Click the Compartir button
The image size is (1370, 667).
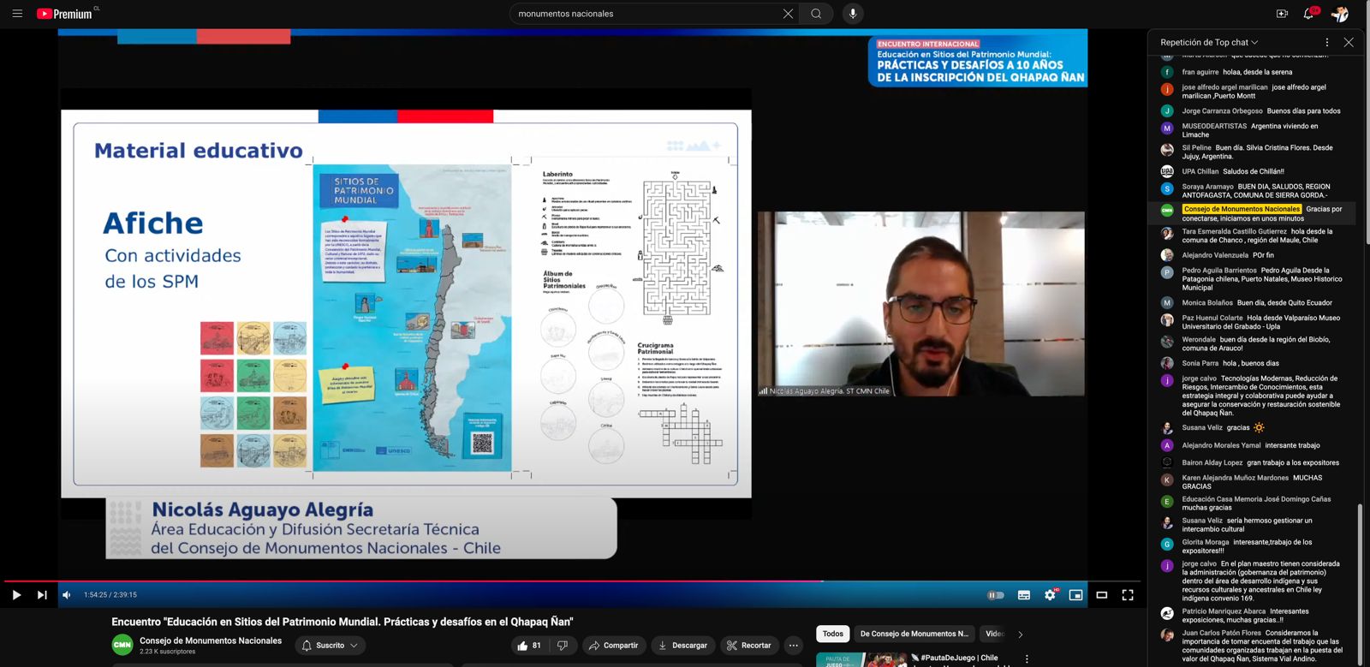pos(613,646)
